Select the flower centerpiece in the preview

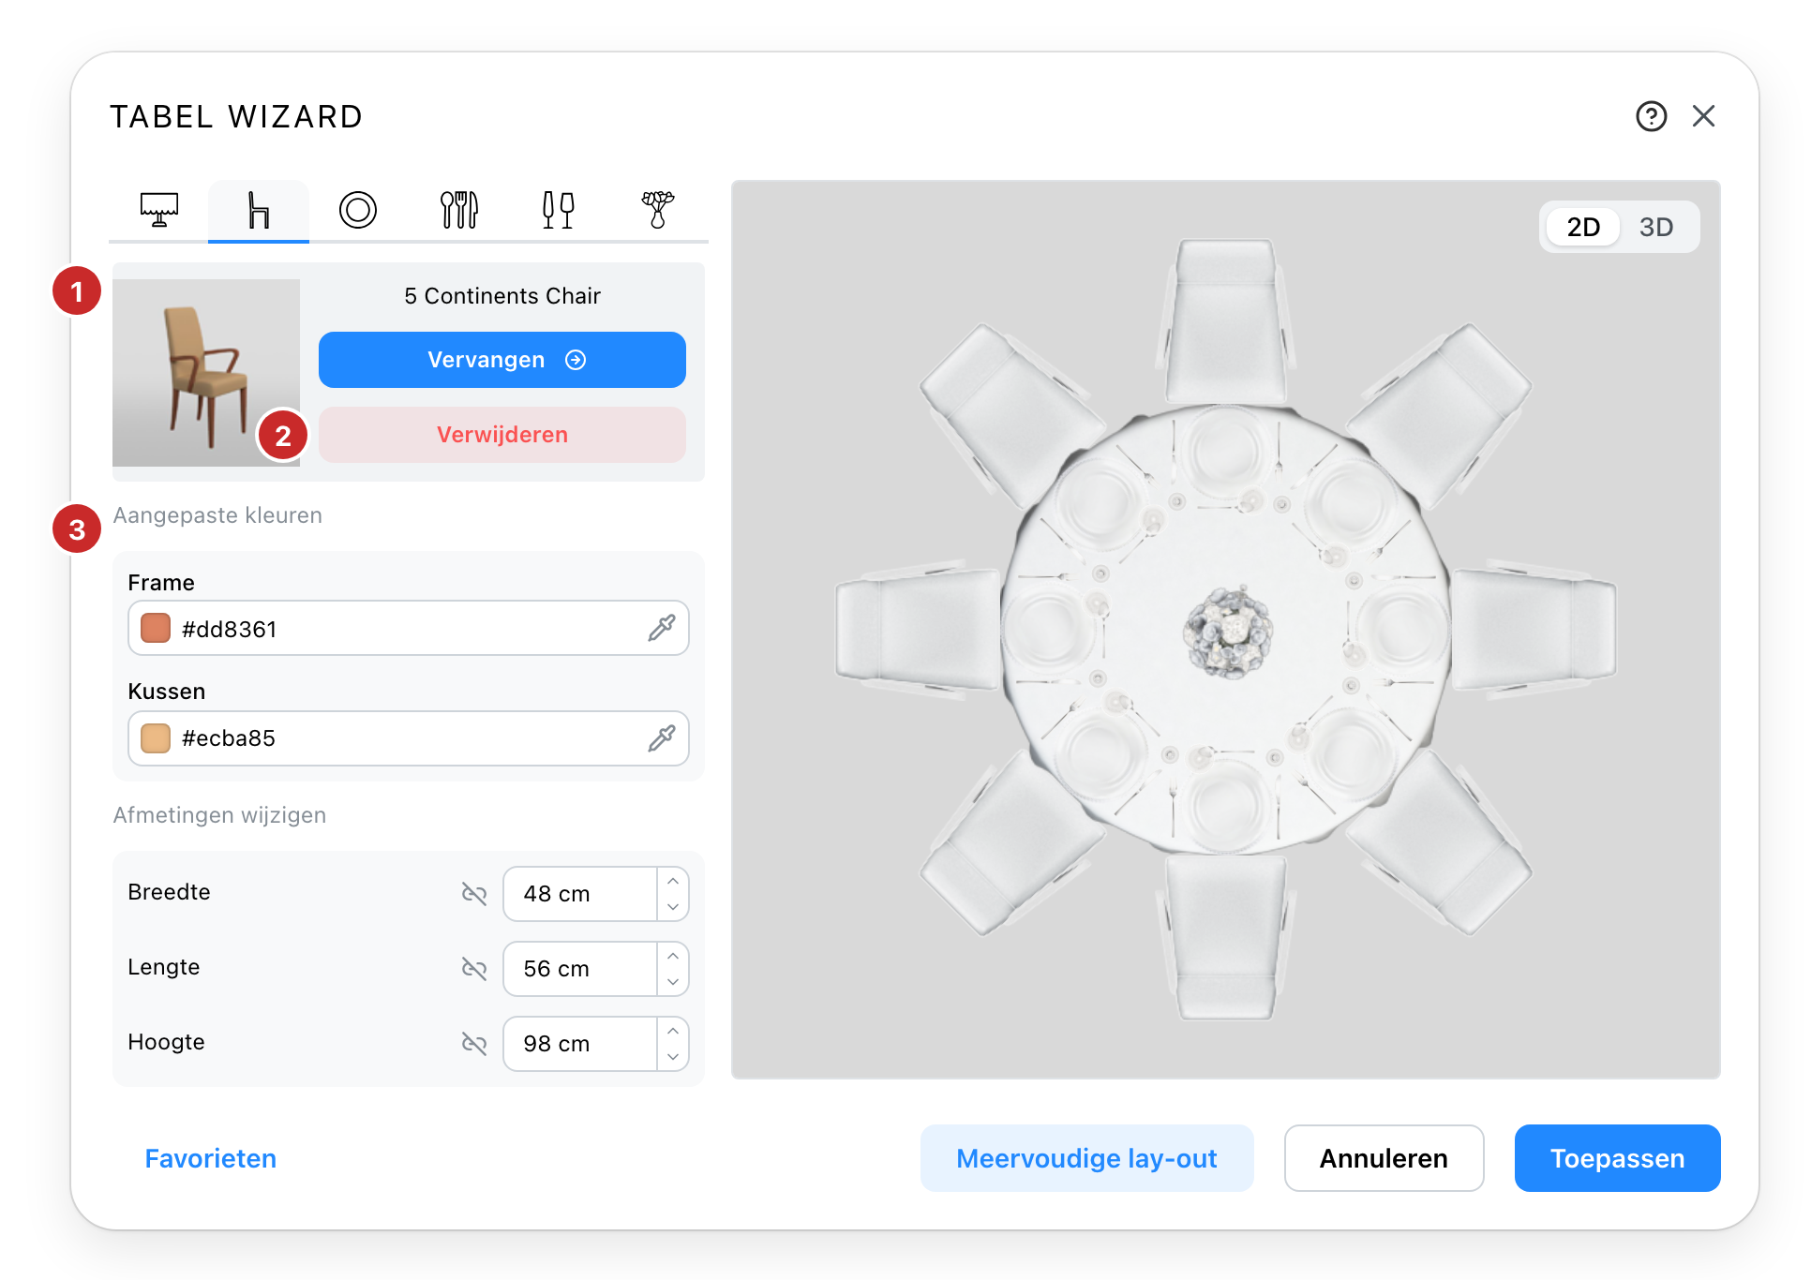click(x=1228, y=632)
